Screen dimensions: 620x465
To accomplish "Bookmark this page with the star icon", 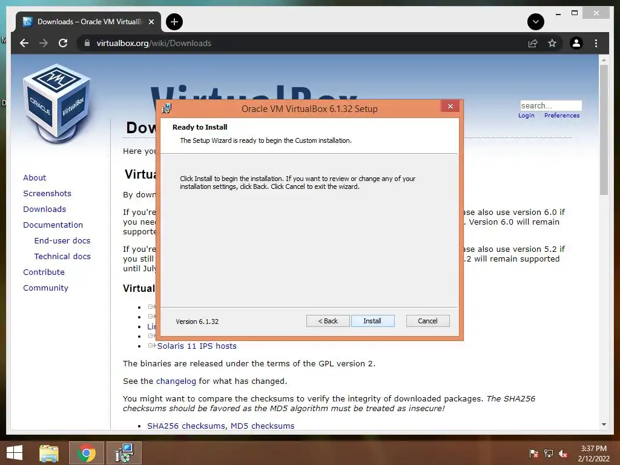I will (552, 43).
